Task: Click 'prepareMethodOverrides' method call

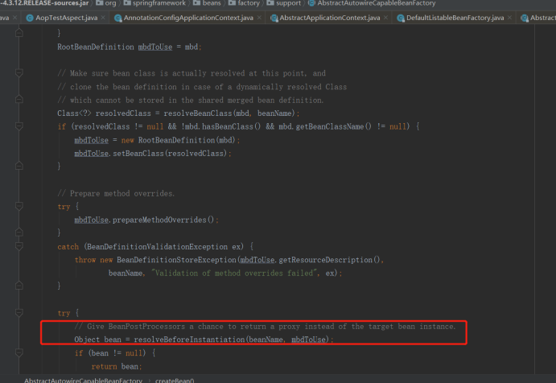Action: (159, 220)
